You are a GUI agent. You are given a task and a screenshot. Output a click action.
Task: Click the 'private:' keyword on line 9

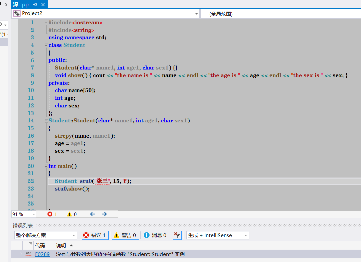click(59, 83)
